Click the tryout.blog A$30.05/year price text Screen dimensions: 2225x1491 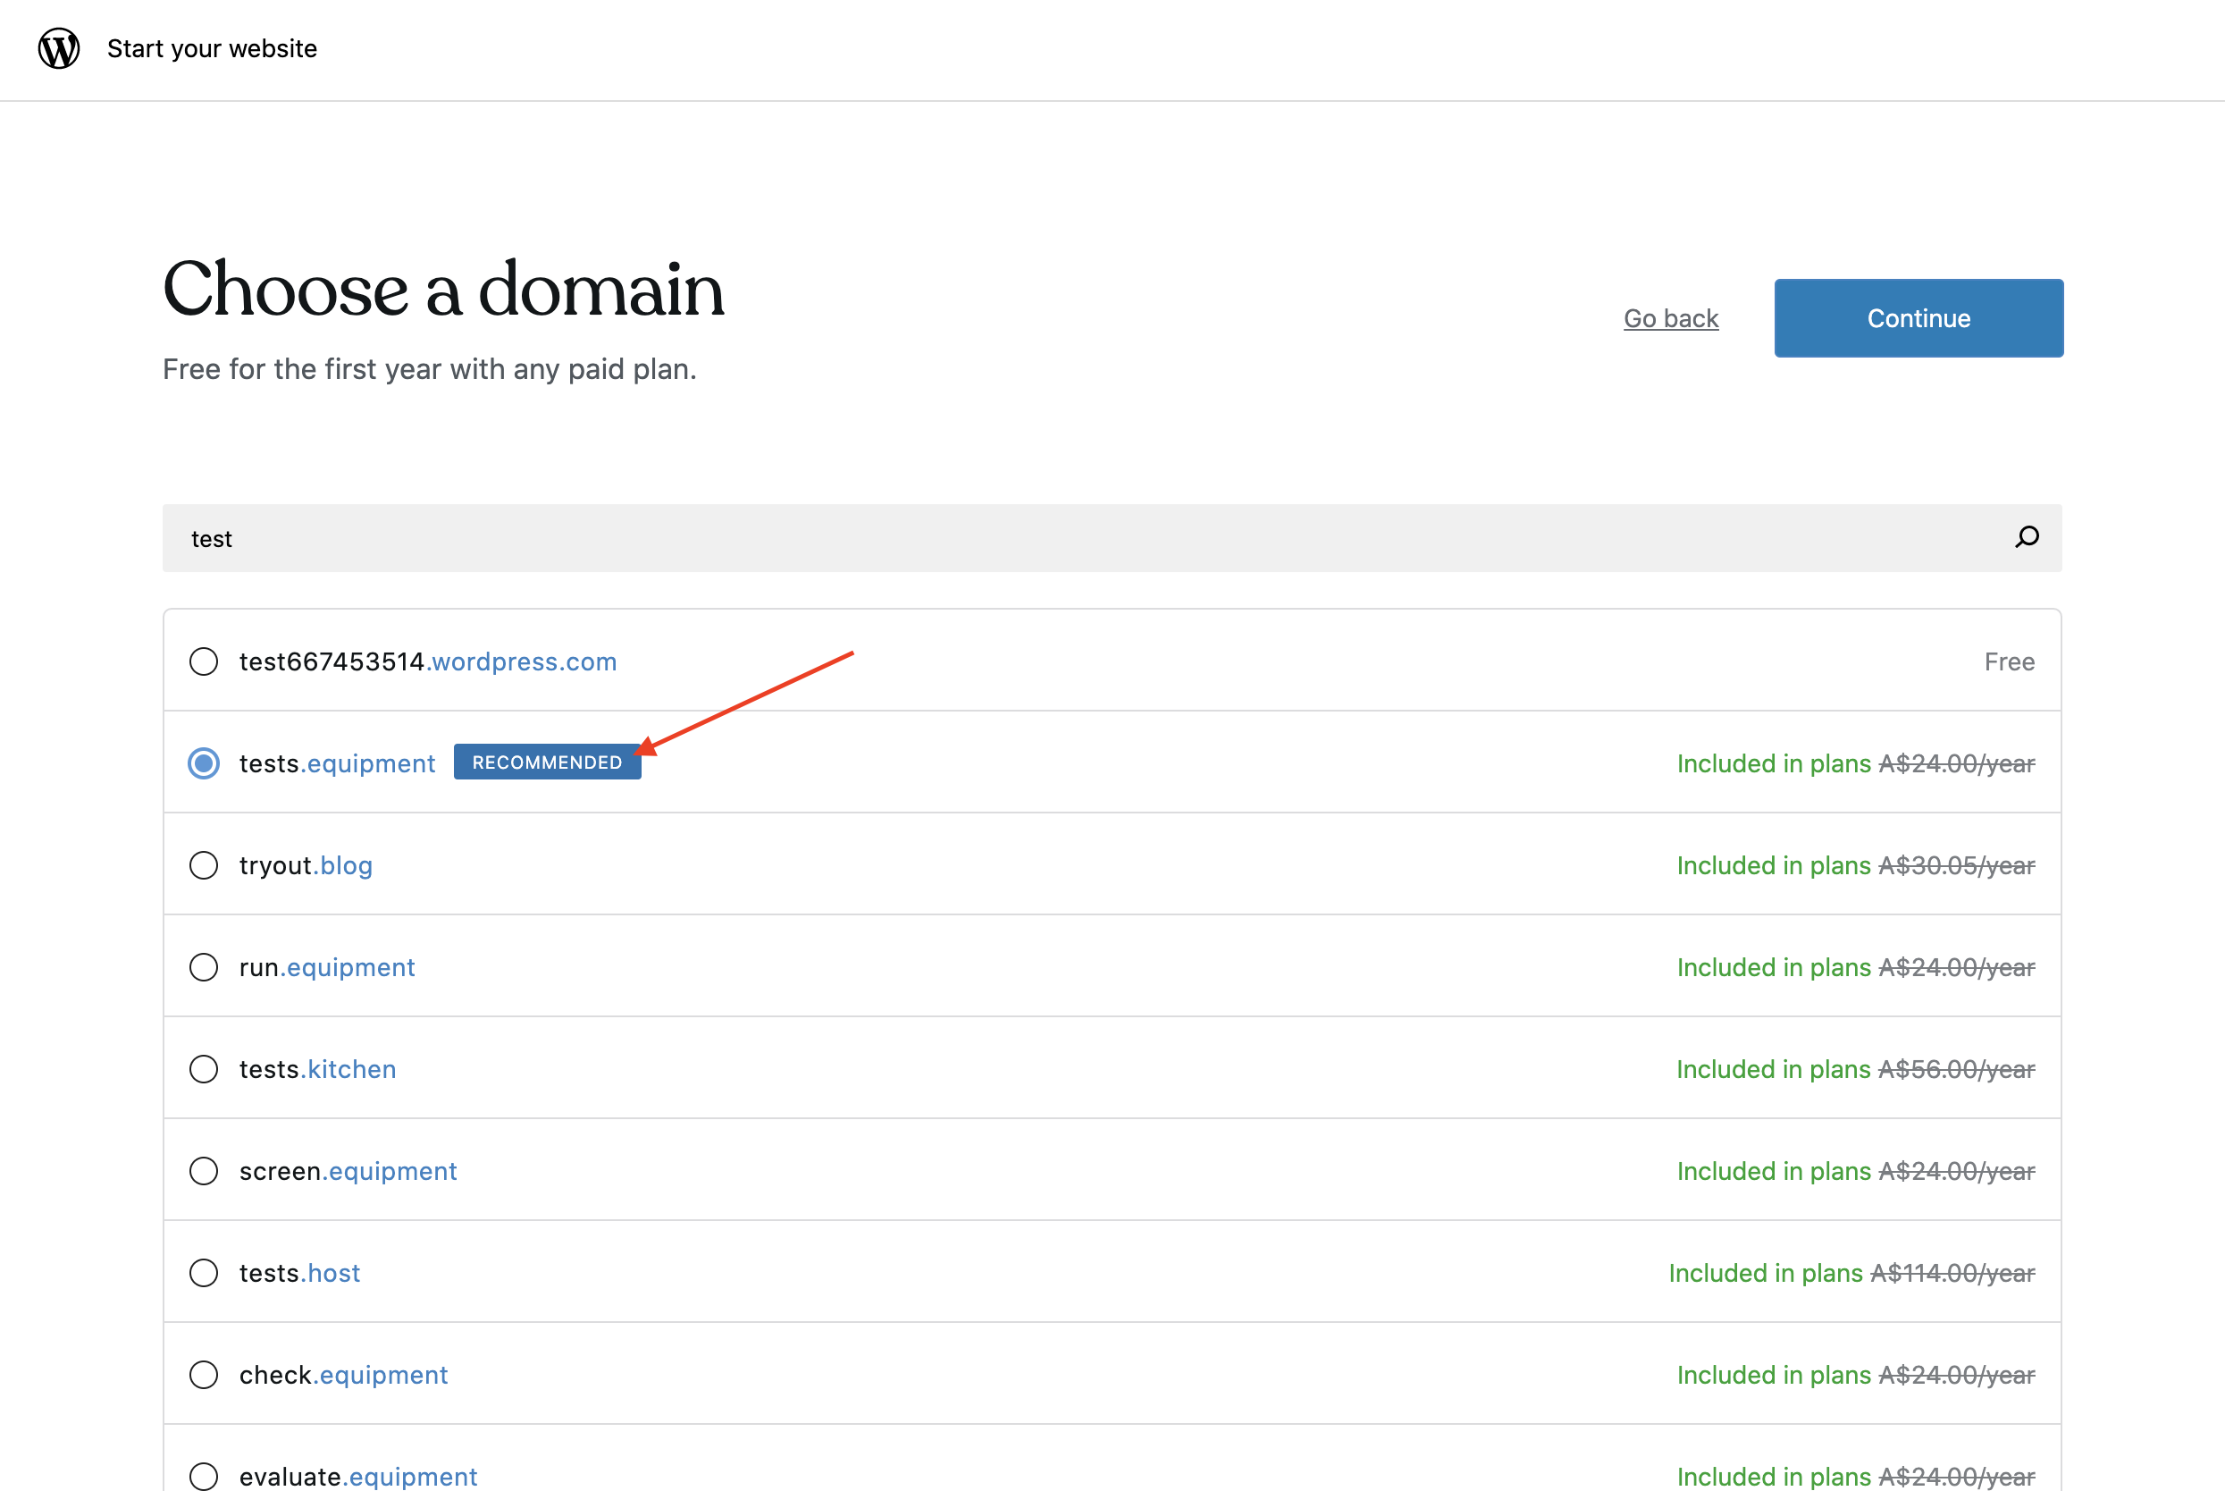click(x=1956, y=865)
